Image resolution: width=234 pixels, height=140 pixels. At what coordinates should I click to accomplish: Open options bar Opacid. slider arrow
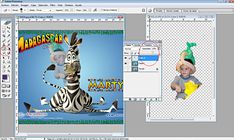72,10
